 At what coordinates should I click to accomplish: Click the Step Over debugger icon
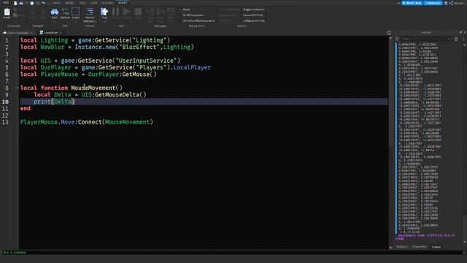click(x=161, y=12)
